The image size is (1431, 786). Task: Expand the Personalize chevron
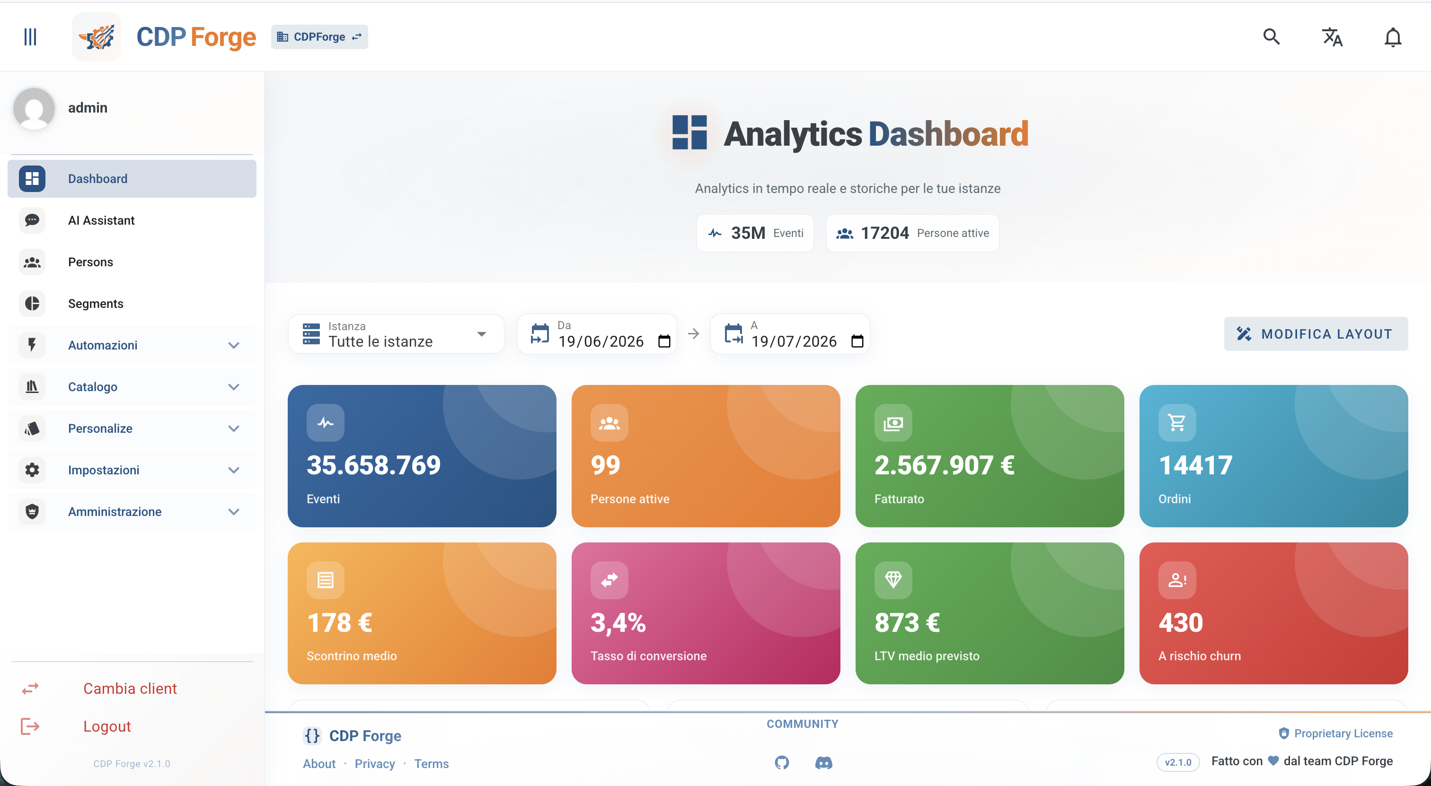234,428
